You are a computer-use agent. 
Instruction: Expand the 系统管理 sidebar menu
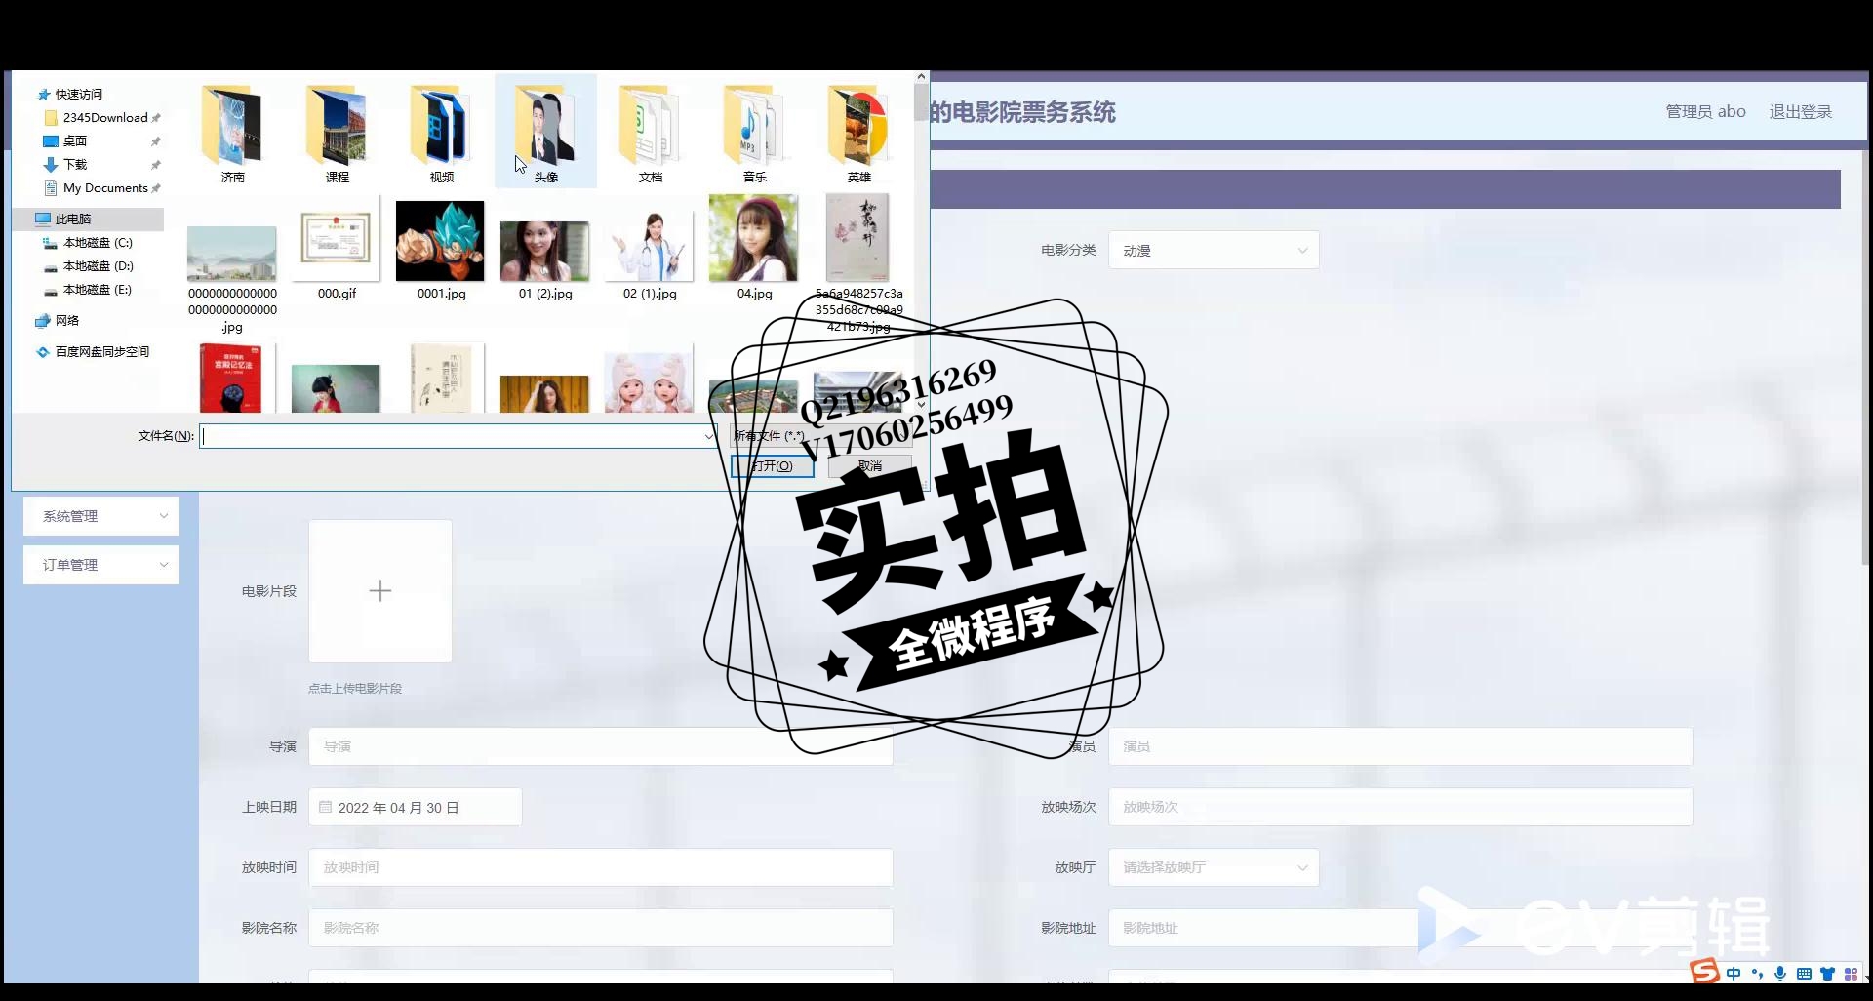tap(101, 516)
